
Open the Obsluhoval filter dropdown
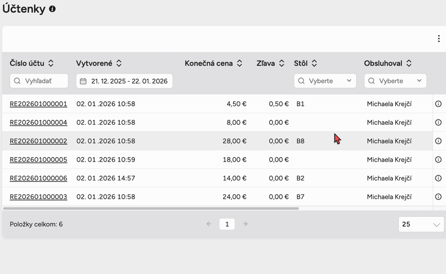[x=395, y=81]
